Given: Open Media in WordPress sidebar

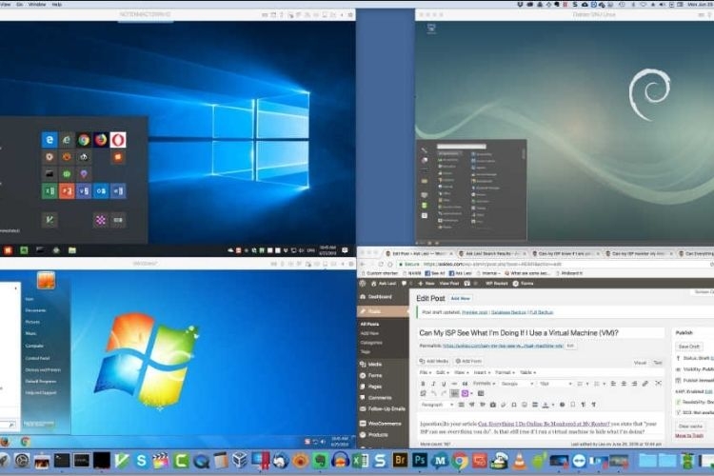Looking at the screenshot, I should (375, 365).
